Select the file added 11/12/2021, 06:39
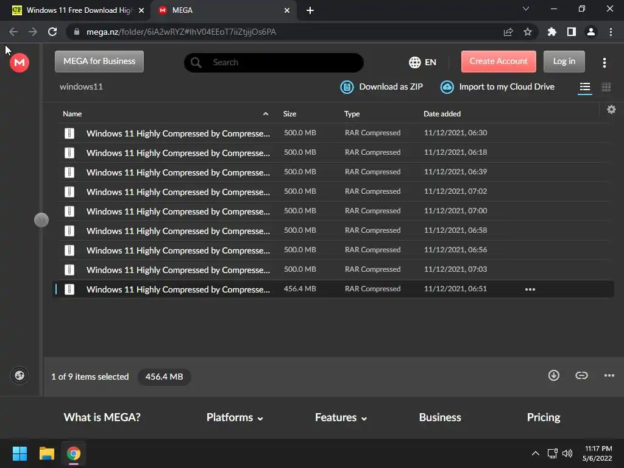Viewport: 624px width, 468px height. click(x=333, y=172)
